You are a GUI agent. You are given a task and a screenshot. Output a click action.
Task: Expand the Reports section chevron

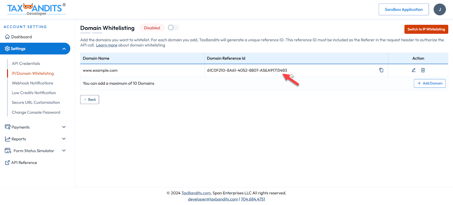click(x=64, y=139)
